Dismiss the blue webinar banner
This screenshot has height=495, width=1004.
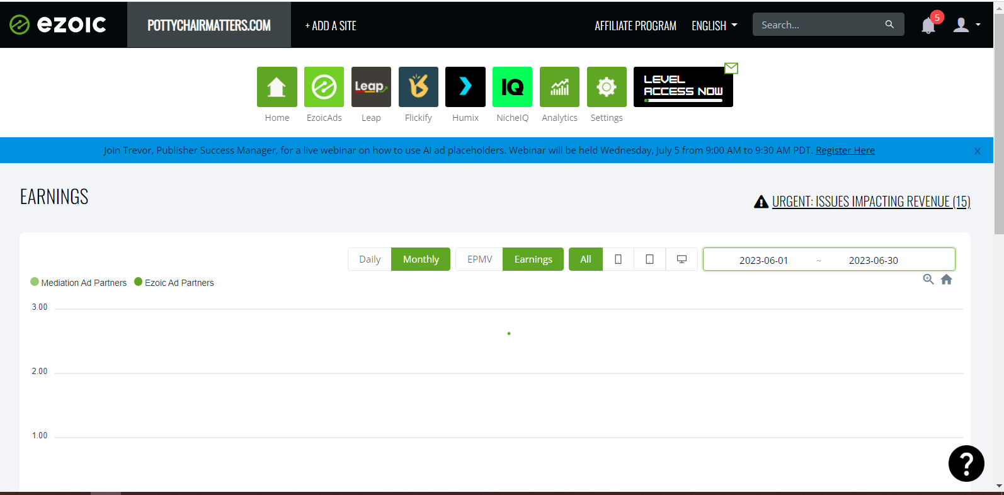pos(978,151)
